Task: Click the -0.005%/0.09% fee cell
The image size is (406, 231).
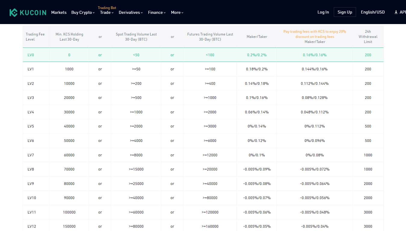Action: [257, 169]
